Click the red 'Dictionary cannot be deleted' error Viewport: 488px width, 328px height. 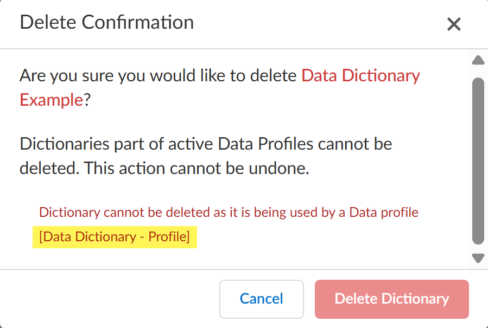click(x=229, y=212)
